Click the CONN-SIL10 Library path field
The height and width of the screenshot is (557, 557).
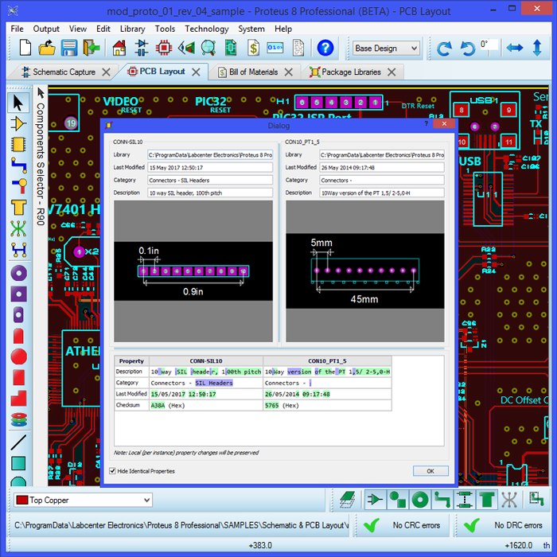210,155
